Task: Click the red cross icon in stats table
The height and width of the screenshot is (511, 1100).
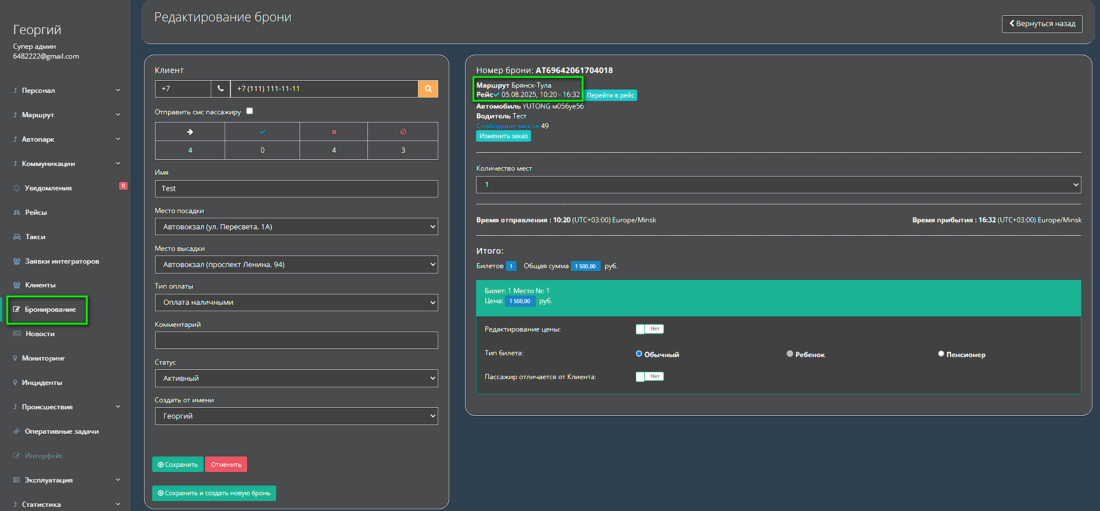Action: (334, 132)
